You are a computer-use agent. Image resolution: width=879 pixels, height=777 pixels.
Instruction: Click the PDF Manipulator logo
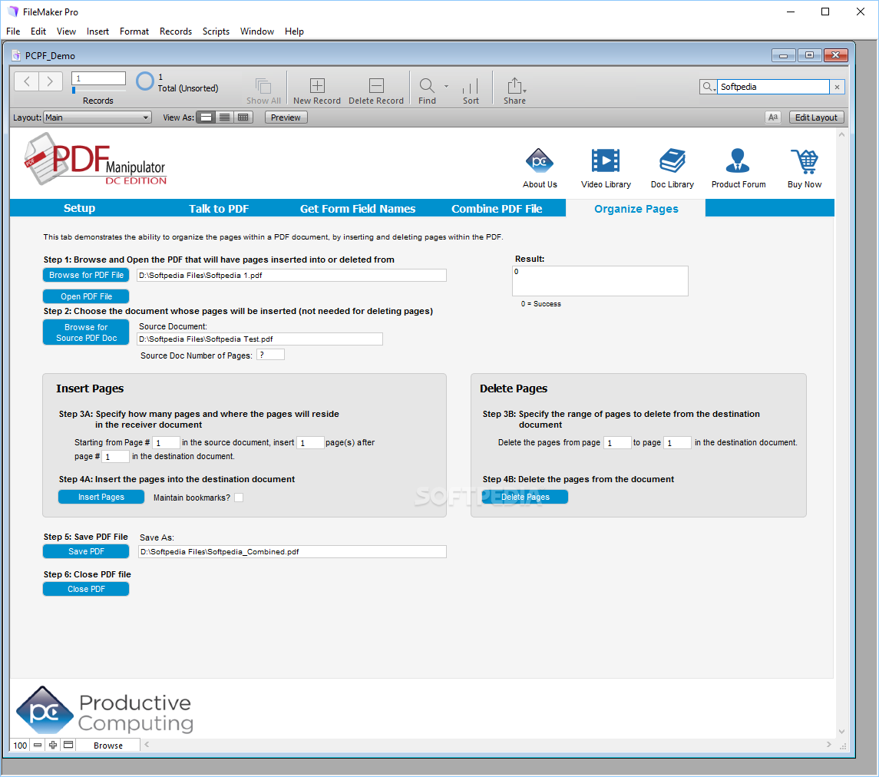pyautogui.click(x=95, y=159)
